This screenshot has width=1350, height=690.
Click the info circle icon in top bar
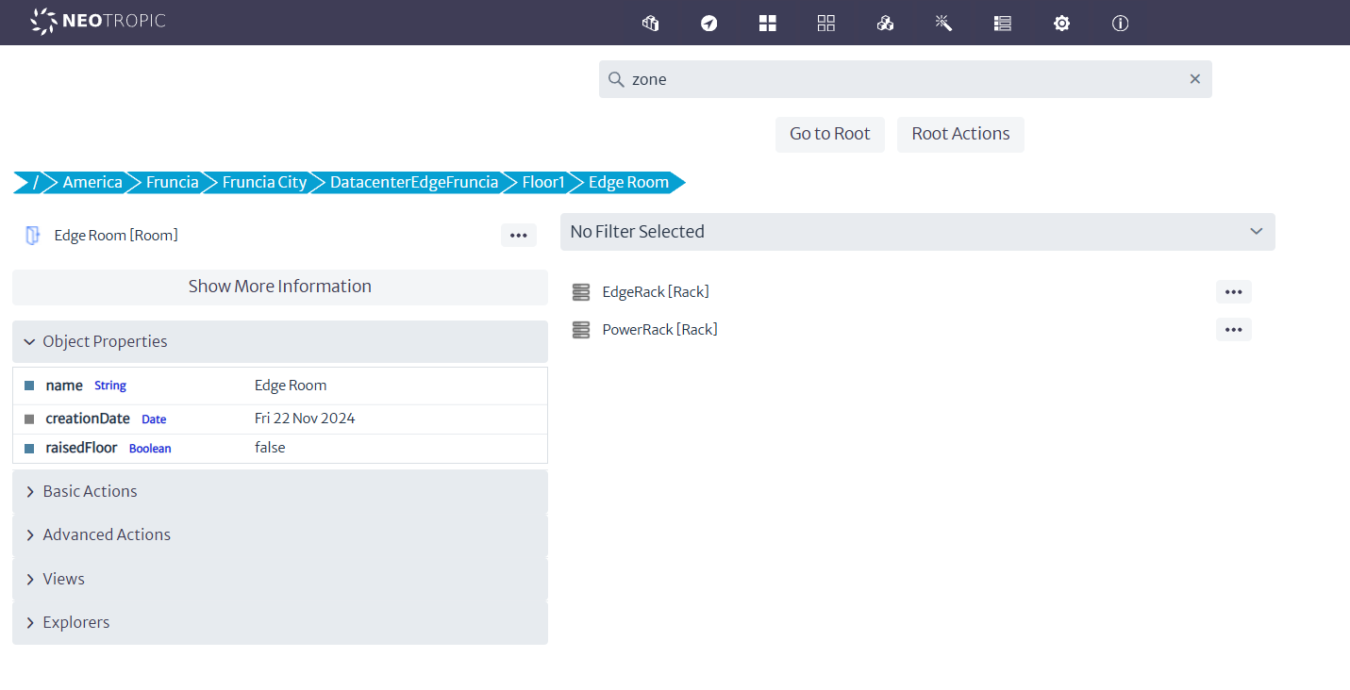pos(1120,24)
